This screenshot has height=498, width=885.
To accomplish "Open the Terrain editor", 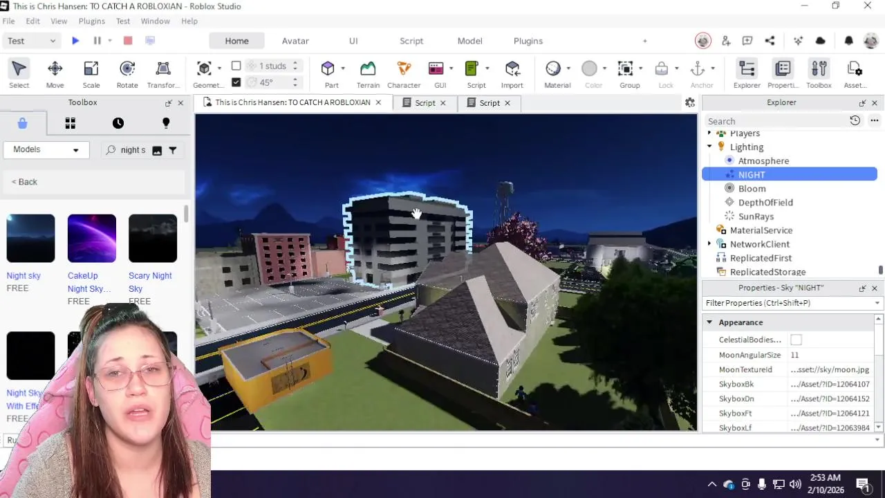I will click(368, 75).
